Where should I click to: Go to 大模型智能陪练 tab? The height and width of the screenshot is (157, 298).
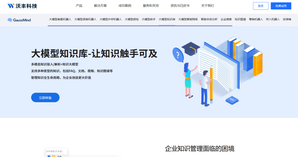point(188,19)
